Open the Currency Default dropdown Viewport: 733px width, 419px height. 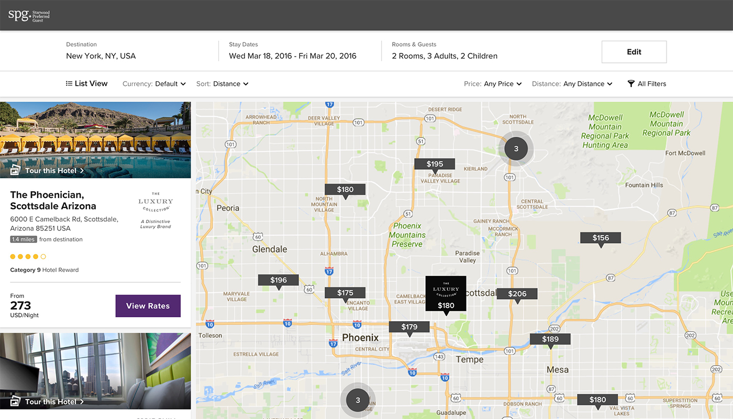coord(154,84)
